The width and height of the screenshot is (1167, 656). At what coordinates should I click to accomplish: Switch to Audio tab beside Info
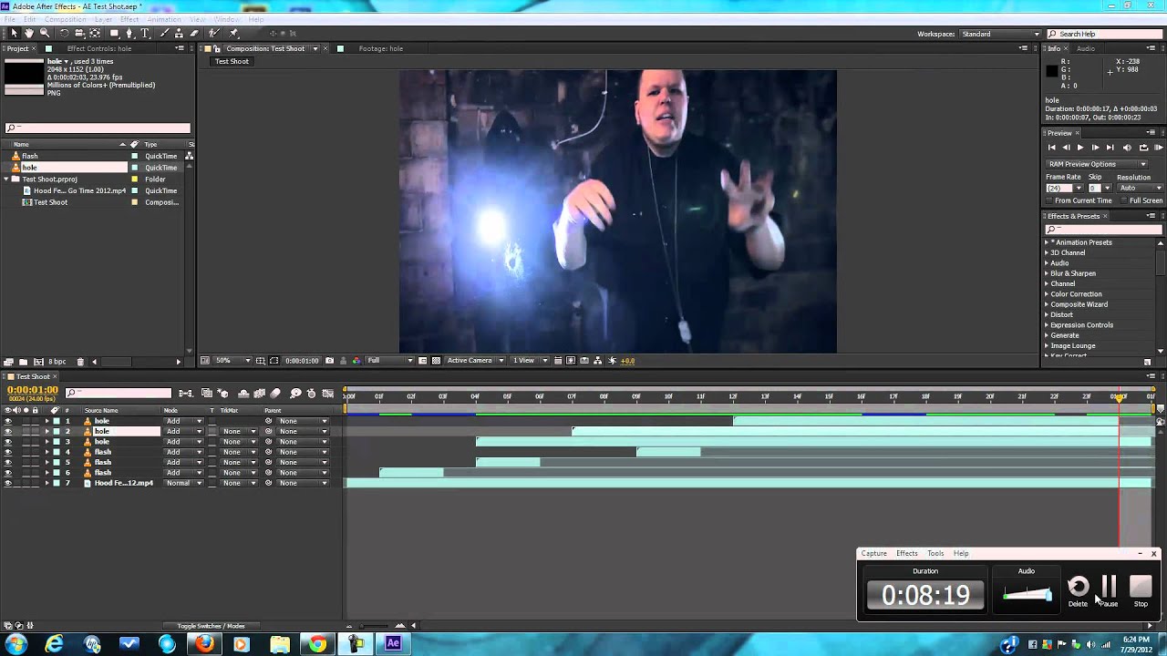pos(1086,48)
